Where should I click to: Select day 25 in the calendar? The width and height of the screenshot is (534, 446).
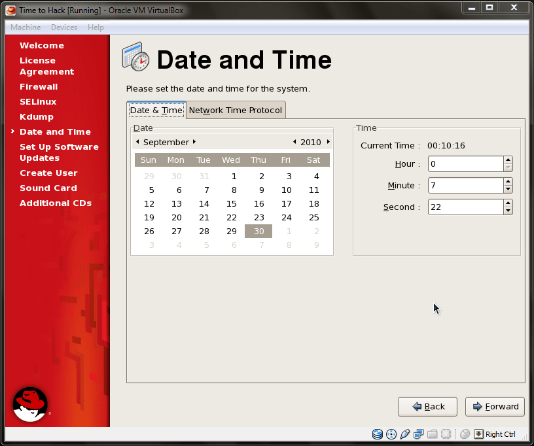[x=313, y=217]
